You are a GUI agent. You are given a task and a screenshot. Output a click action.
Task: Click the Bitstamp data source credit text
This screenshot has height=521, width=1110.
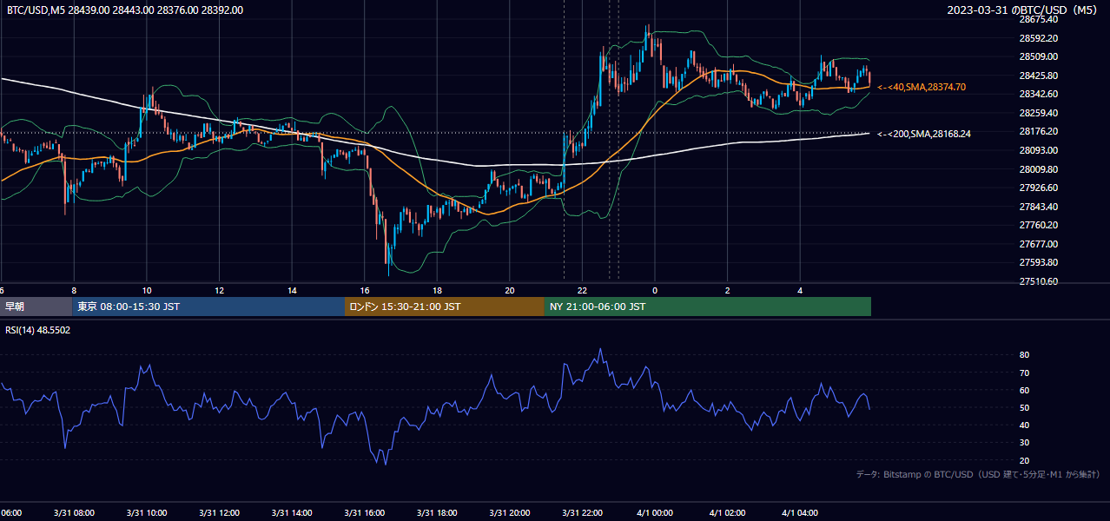(x=978, y=474)
